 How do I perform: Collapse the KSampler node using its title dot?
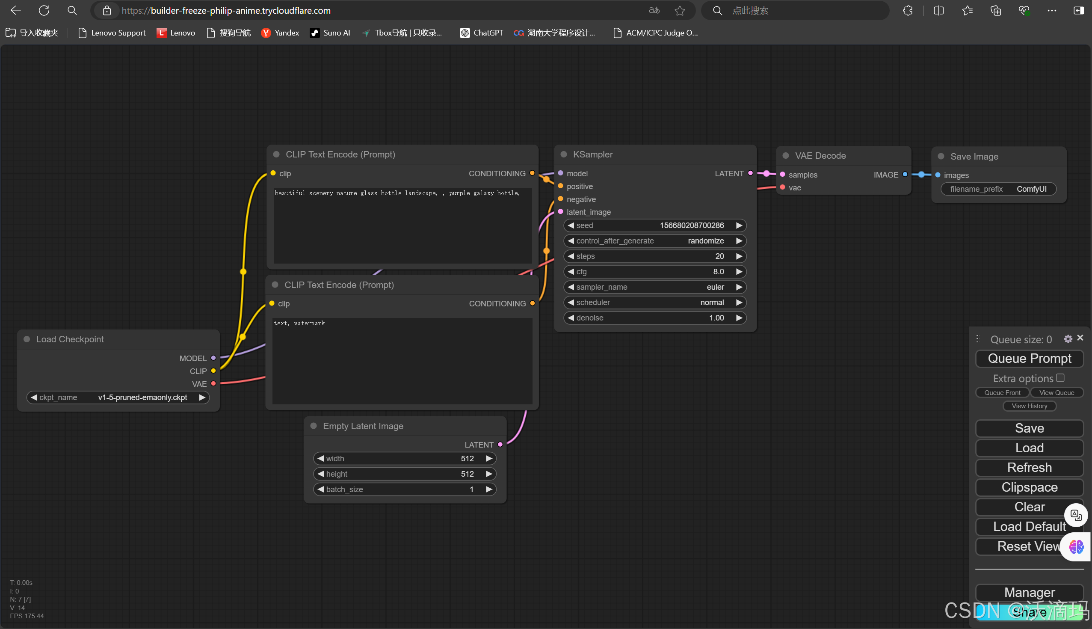click(563, 154)
